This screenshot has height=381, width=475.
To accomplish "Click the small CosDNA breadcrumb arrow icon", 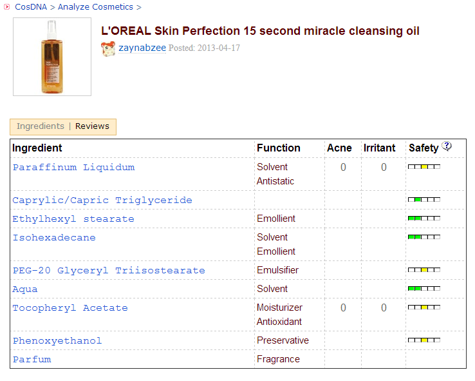I will tap(7, 7).
